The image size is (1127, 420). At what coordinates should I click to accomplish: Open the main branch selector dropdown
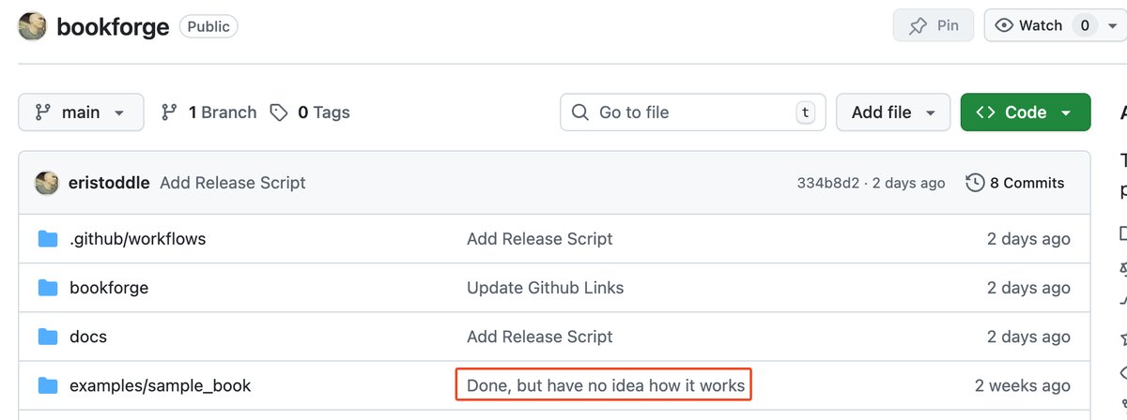click(x=81, y=112)
